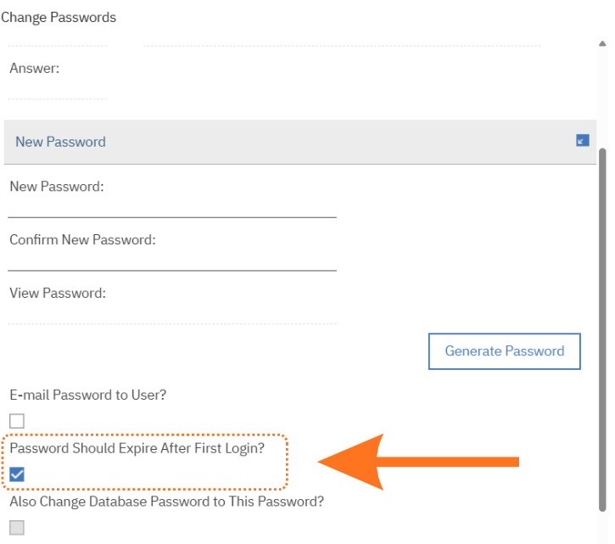The width and height of the screenshot is (615, 544).
Task: Click the New Password input field
Action: coord(172,206)
